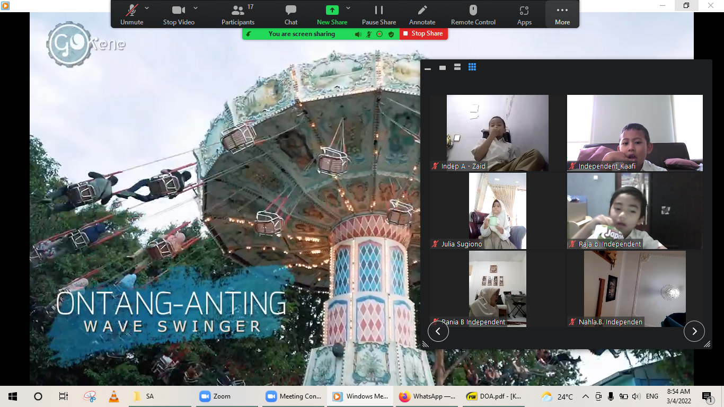Open Windows notification center
Viewport: 724px width, 407px height.
click(x=707, y=396)
